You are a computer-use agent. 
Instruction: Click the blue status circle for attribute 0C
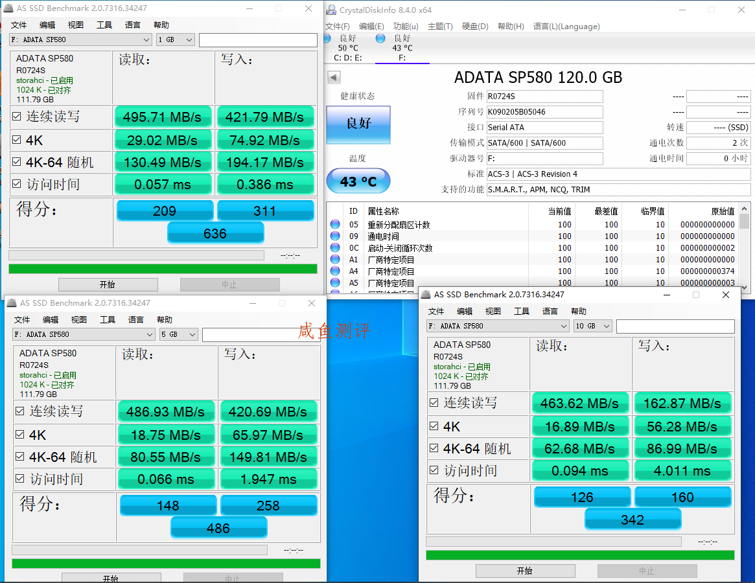335,247
